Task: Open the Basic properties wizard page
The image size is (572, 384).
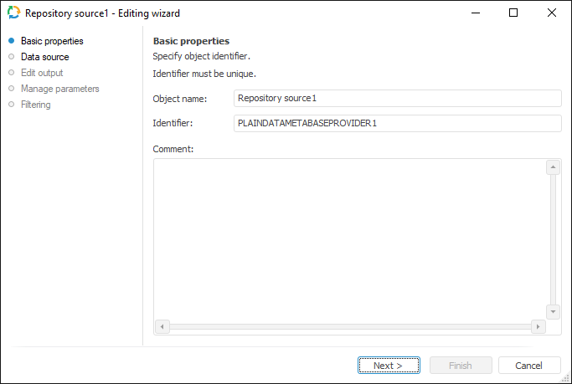Action: pos(52,41)
